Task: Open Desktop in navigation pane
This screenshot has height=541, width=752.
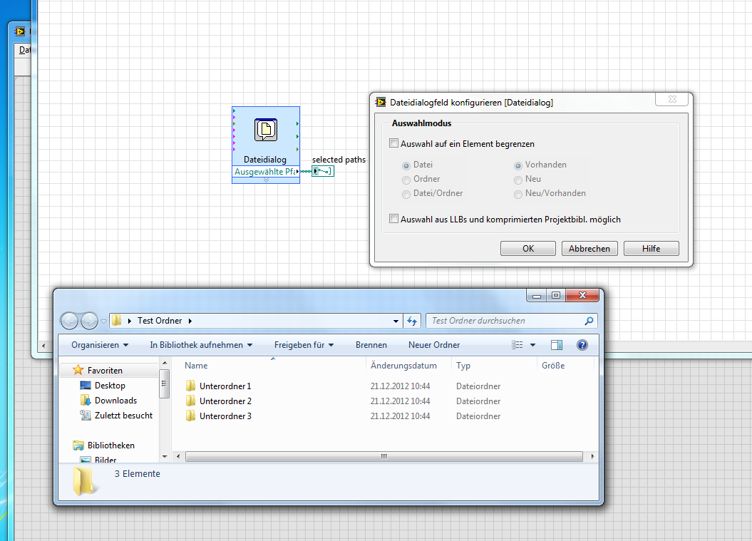Action: 109,385
